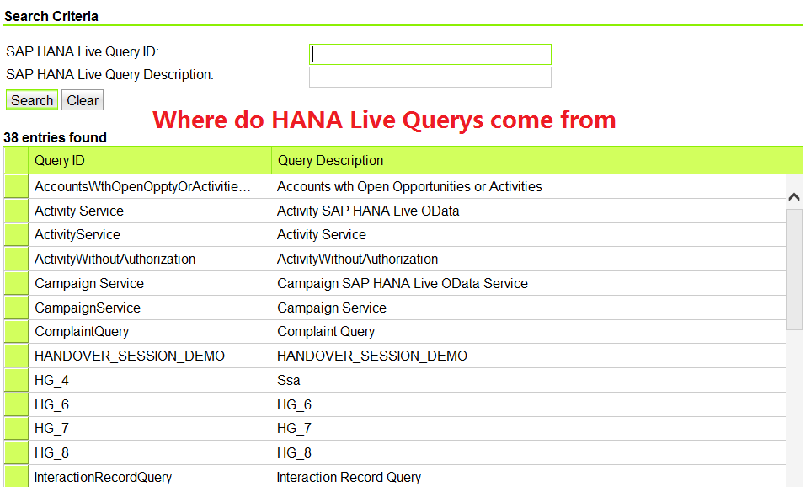Click the Clear button
The width and height of the screenshot is (811, 487).
pos(83,100)
